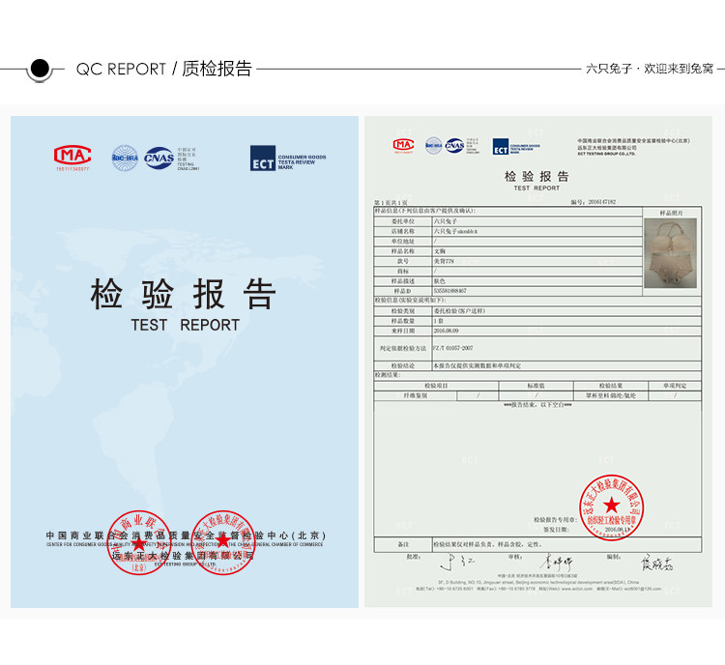
Task: Click the '样品ID' label cell
Action: pos(403,291)
